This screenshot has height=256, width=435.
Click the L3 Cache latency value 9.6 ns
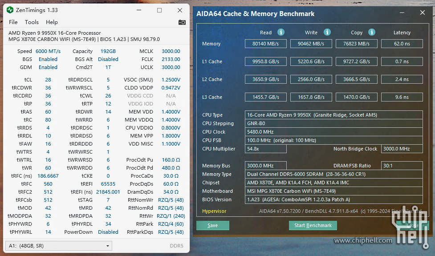tap(402, 97)
